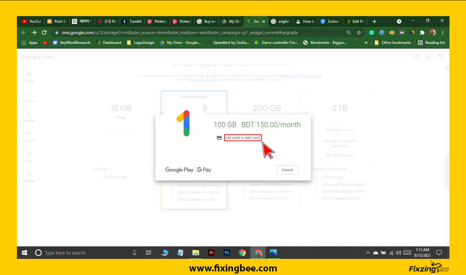Open Task View on taskbar
Image resolution: width=466 pixels, height=275 pixels.
tap(148, 253)
